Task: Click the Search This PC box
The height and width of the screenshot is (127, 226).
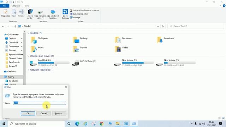Action: (x=196, y=26)
